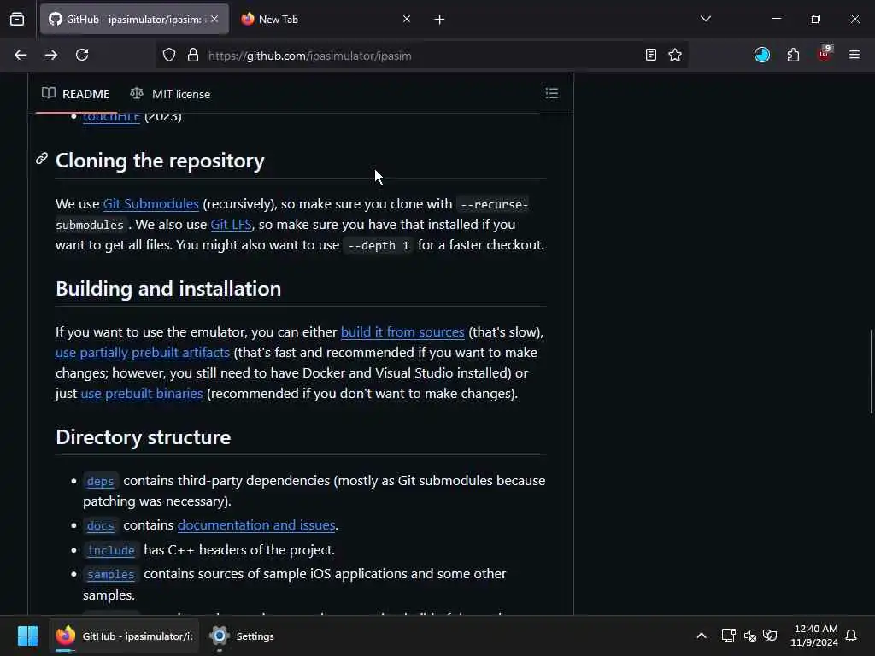Viewport: 875px width, 656px height.
Task: Open the Firefox application hamburger menu
Action: pyautogui.click(x=854, y=55)
